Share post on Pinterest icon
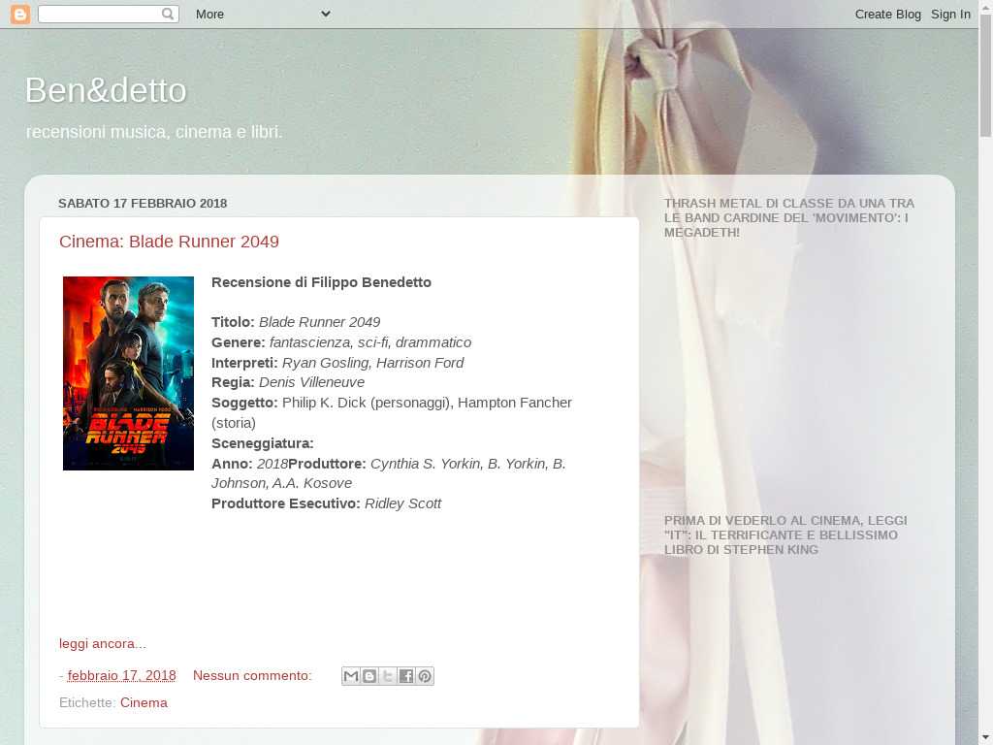The width and height of the screenshot is (993, 745). 425,676
